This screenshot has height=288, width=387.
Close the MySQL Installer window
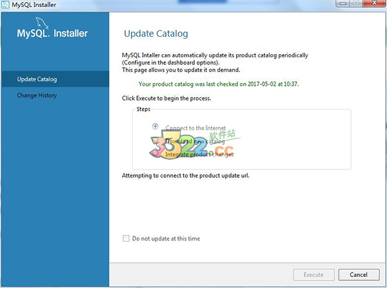(x=374, y=3)
